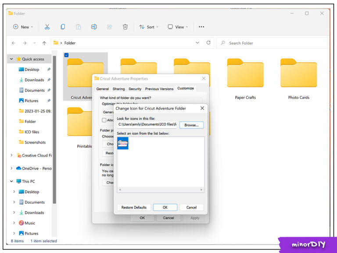Cancel the Change Icon dialog
Image resolution: width=337 pixels, height=253 pixels.
tap(191, 207)
